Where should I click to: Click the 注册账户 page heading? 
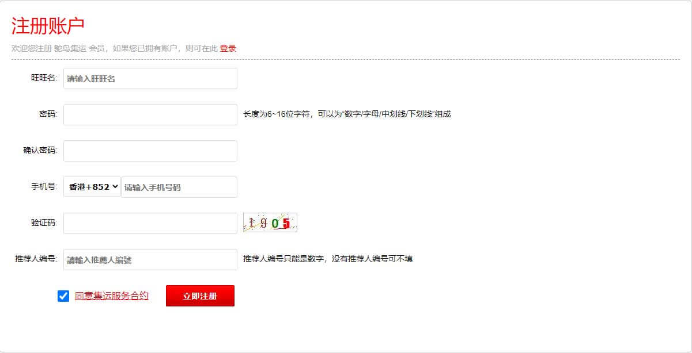[x=48, y=26]
